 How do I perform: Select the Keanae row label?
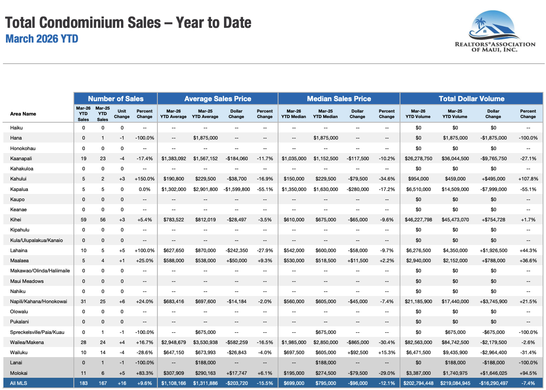click(18, 210)
